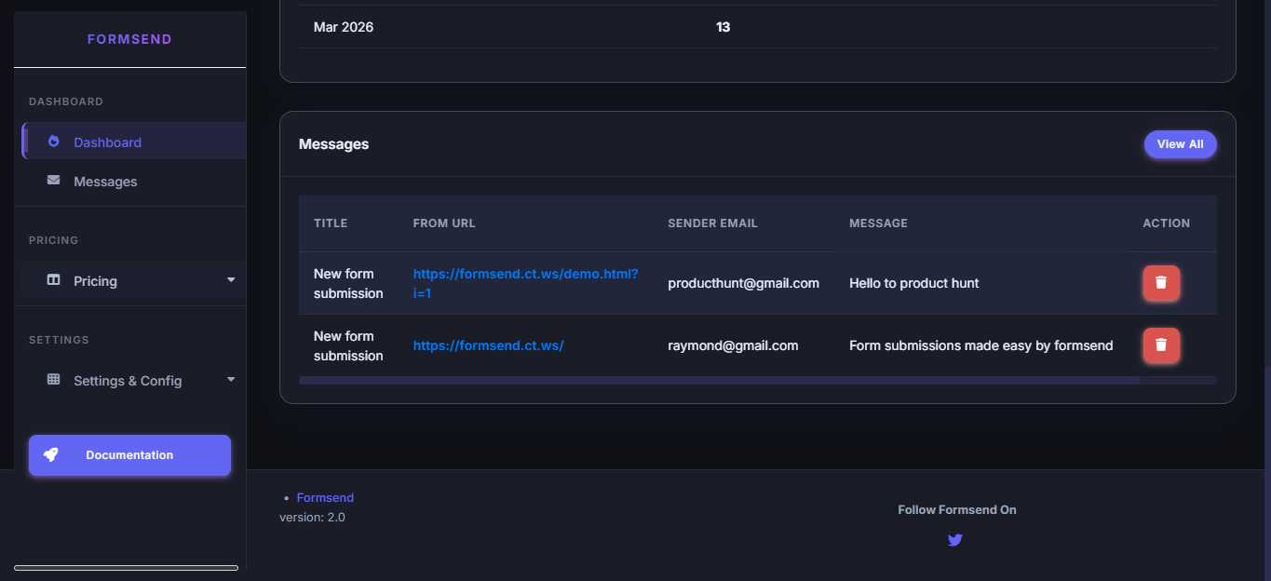Viewport: 1271px width, 581px height.
Task: Click the flame icon beside Dashboard
Action: (x=54, y=142)
